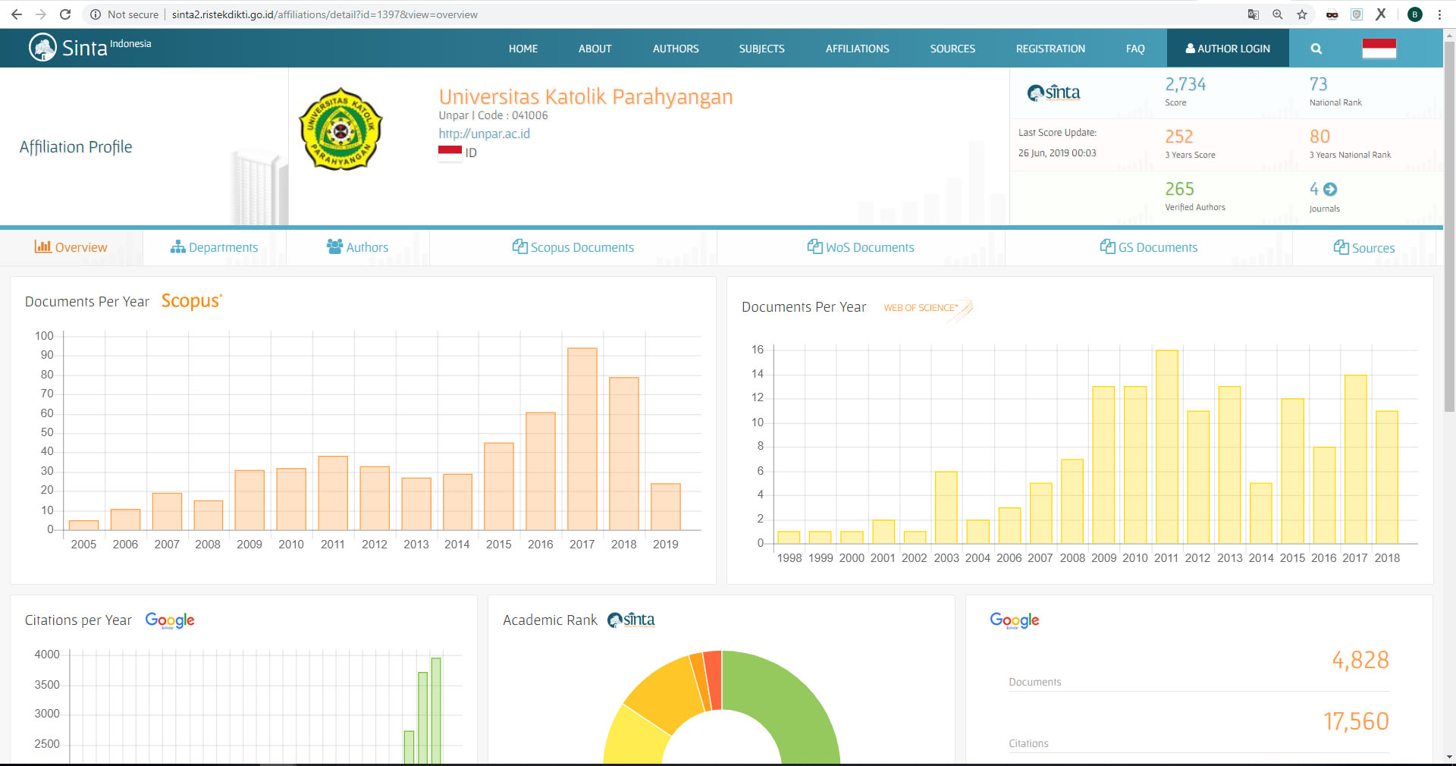Open the browser zoom magnifier icon
This screenshot has width=1456, height=766.
tap(1278, 14)
